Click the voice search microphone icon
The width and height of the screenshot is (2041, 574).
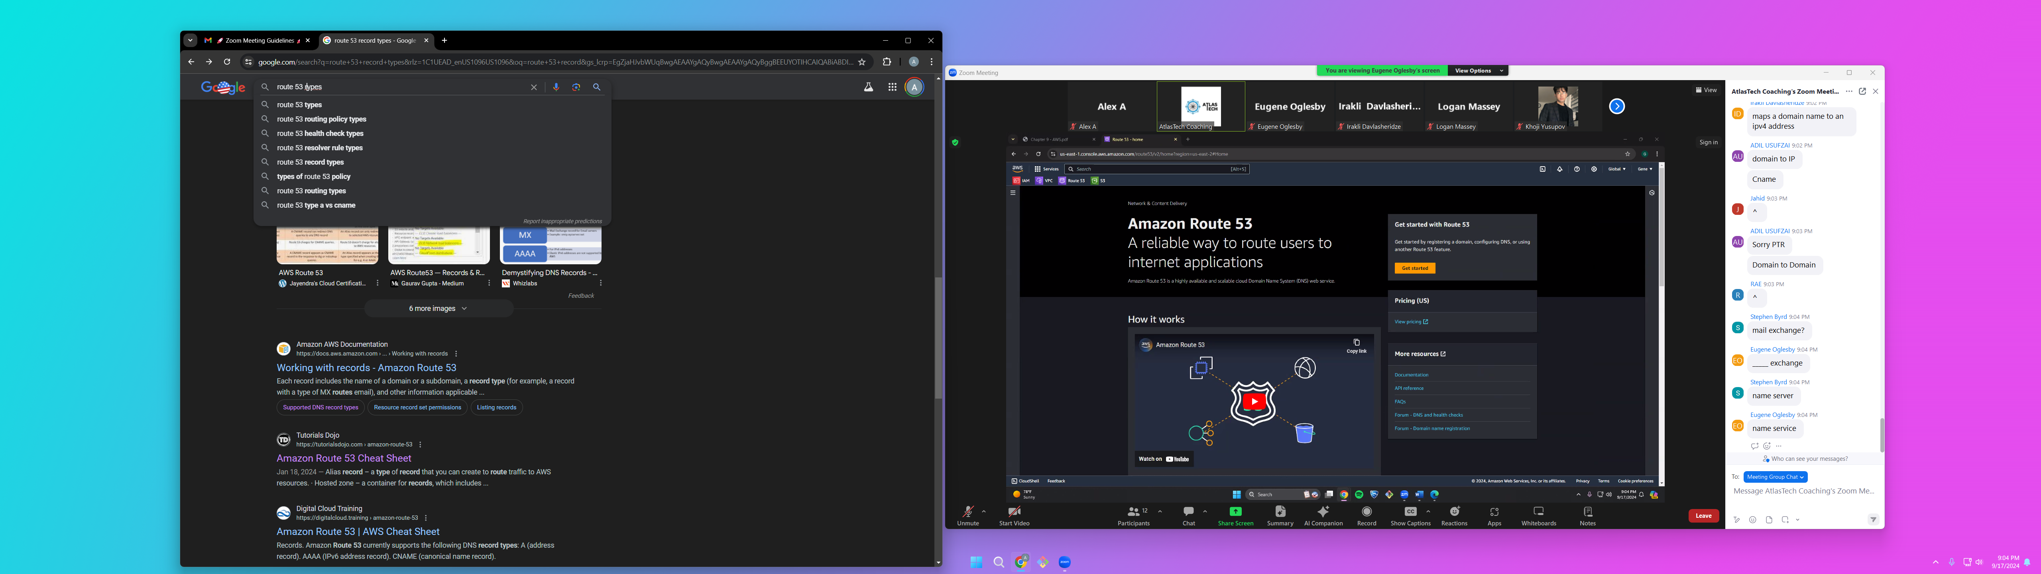tap(555, 87)
